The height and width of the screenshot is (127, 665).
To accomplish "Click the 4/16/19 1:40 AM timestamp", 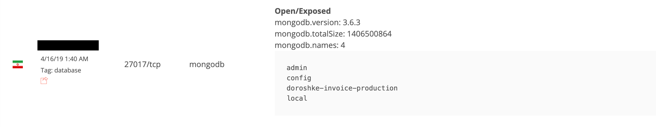I will click(64, 59).
